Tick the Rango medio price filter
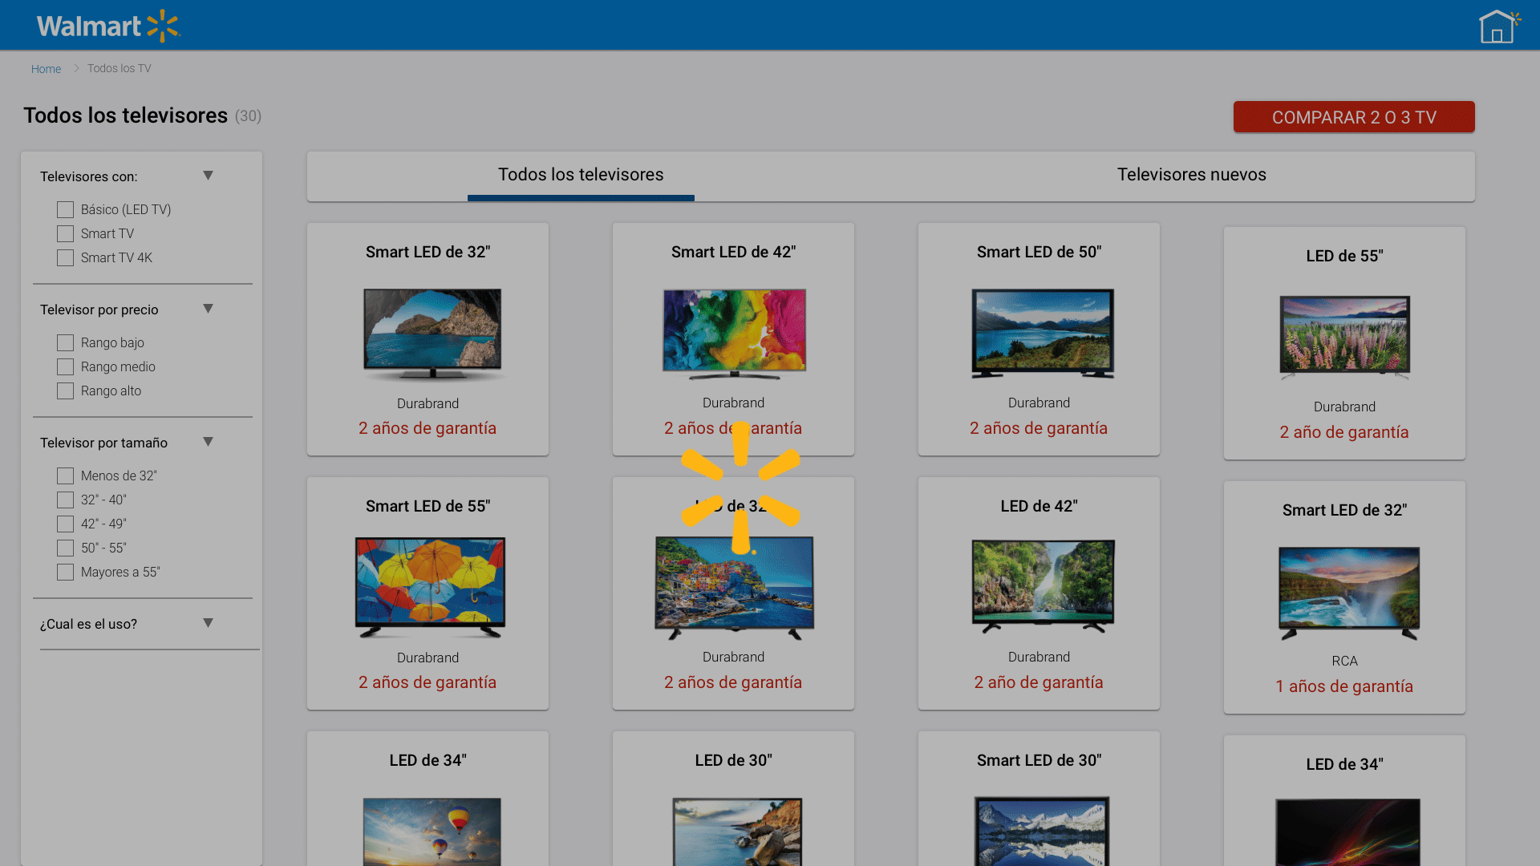The image size is (1540, 866). click(66, 367)
